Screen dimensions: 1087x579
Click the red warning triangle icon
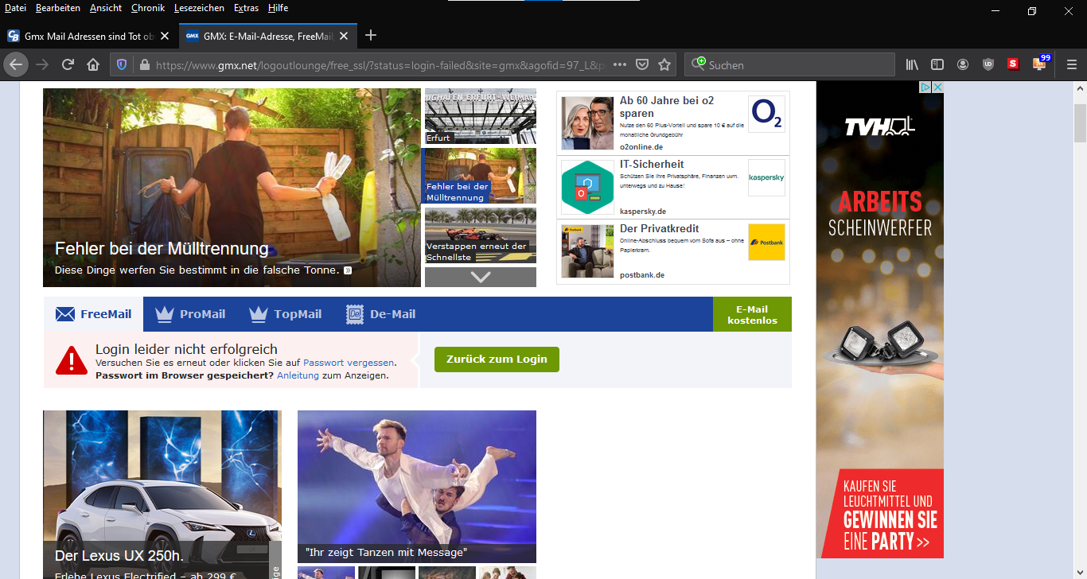[72, 360]
